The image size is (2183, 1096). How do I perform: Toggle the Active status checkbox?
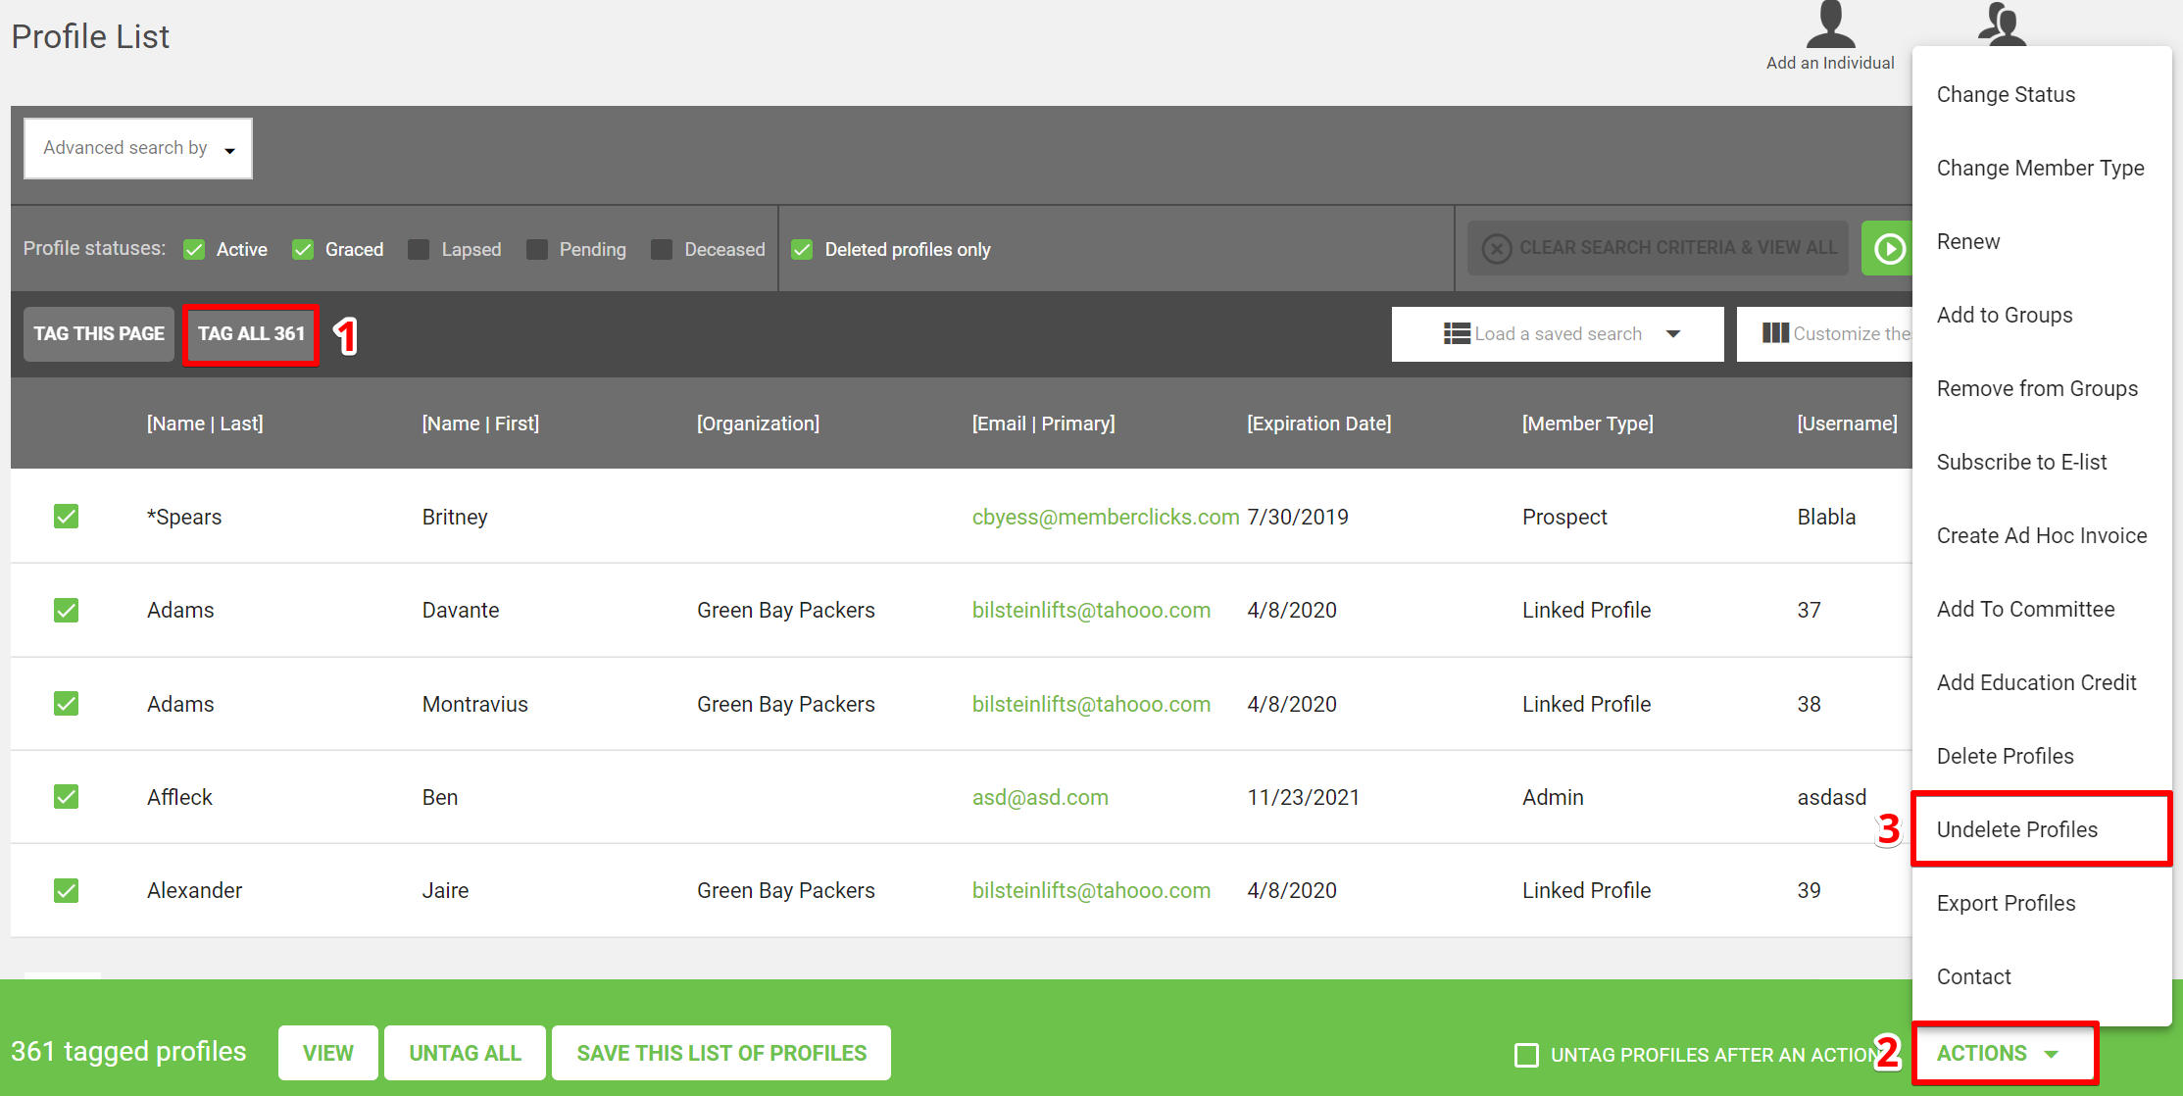[x=194, y=249]
